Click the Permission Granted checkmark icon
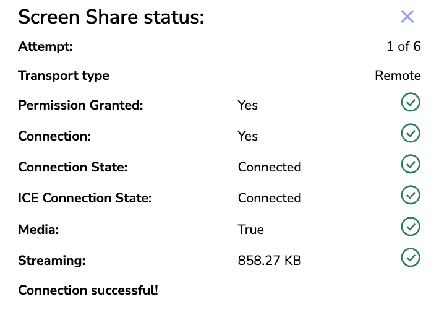 [411, 102]
